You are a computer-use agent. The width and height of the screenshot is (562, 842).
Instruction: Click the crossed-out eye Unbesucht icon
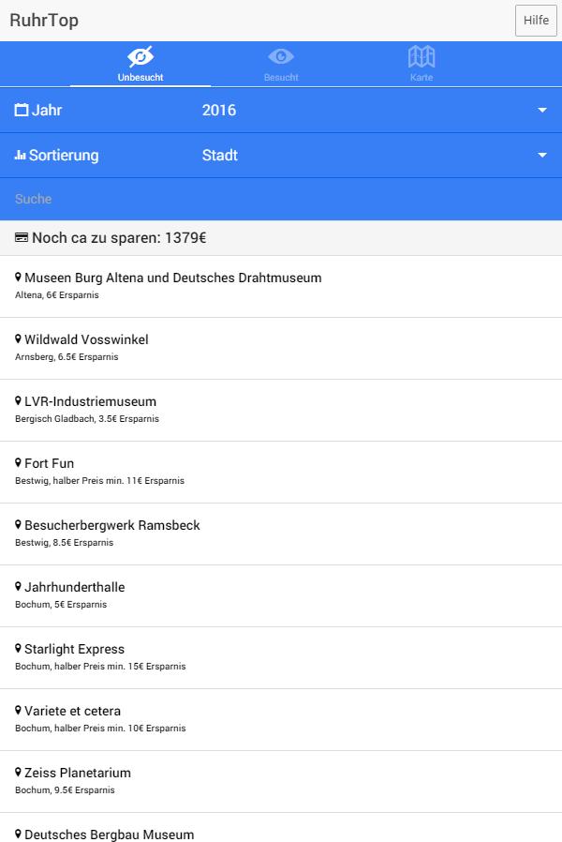coord(140,56)
